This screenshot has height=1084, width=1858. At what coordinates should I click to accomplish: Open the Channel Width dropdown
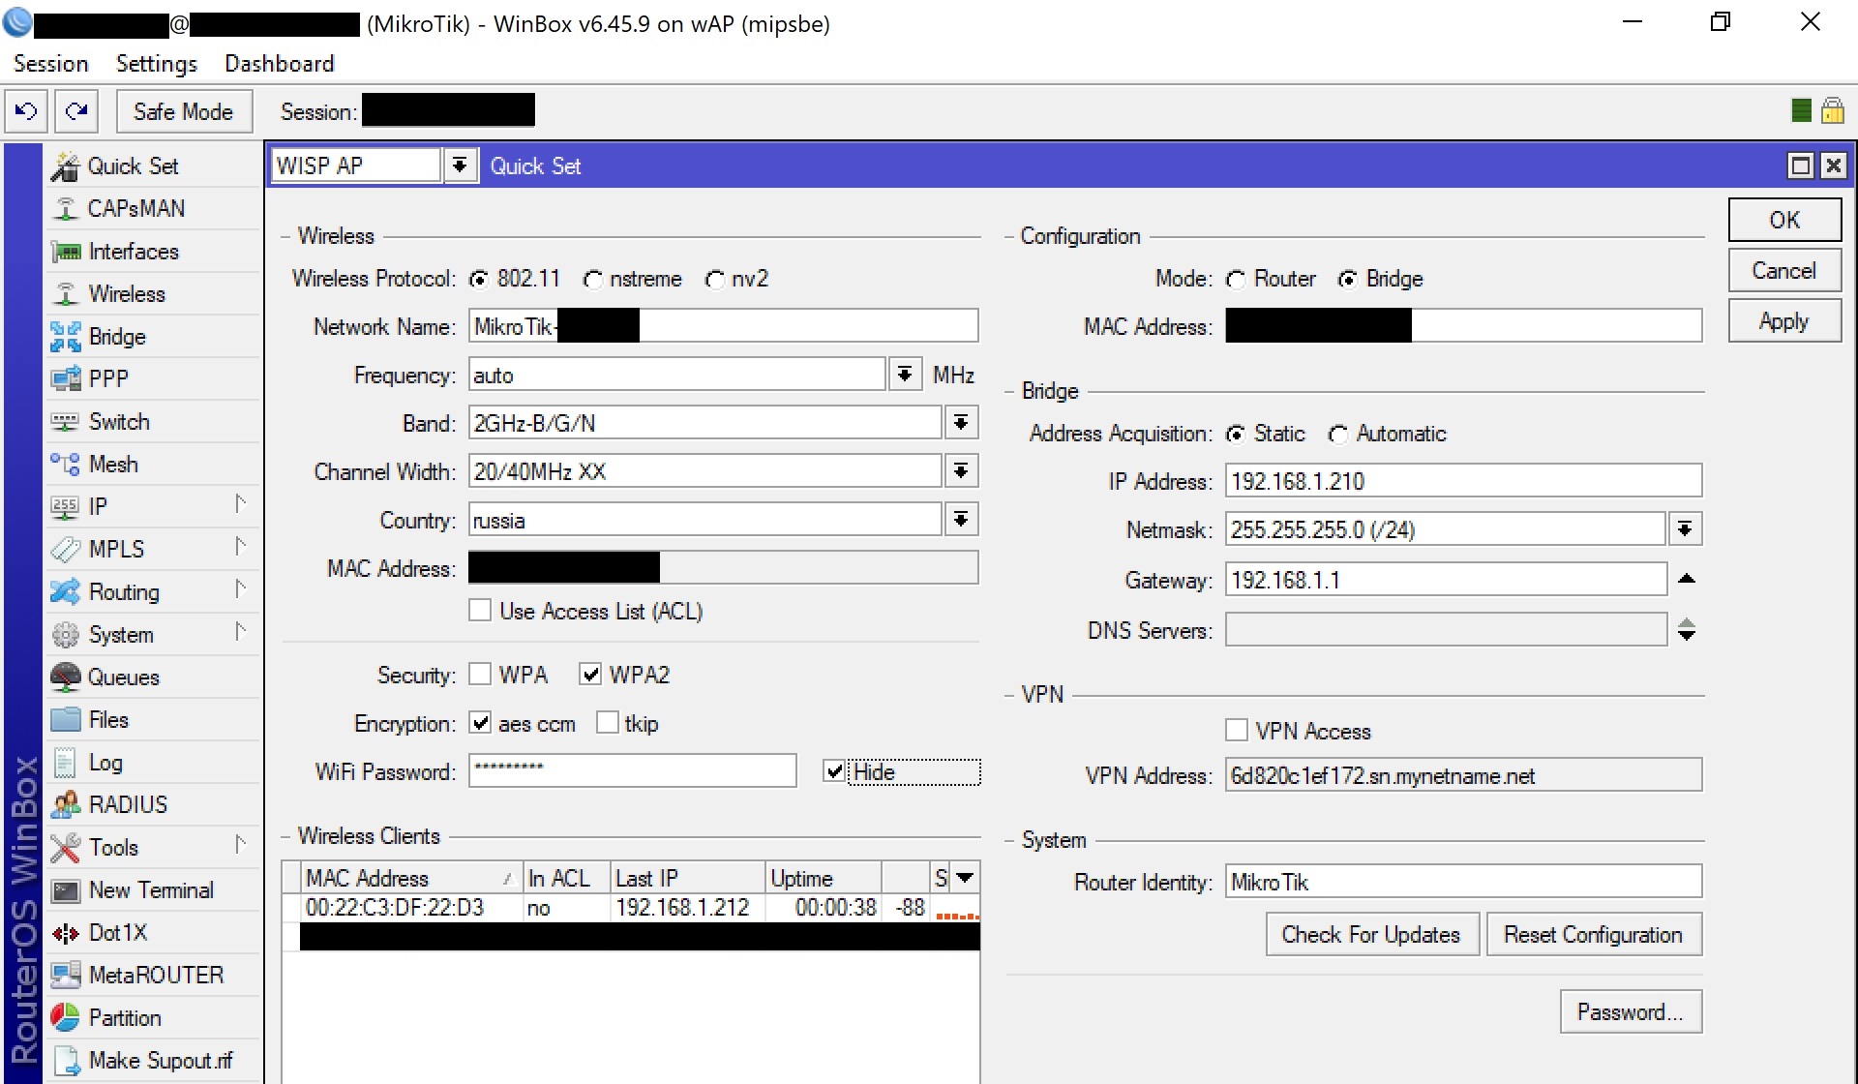coord(961,471)
